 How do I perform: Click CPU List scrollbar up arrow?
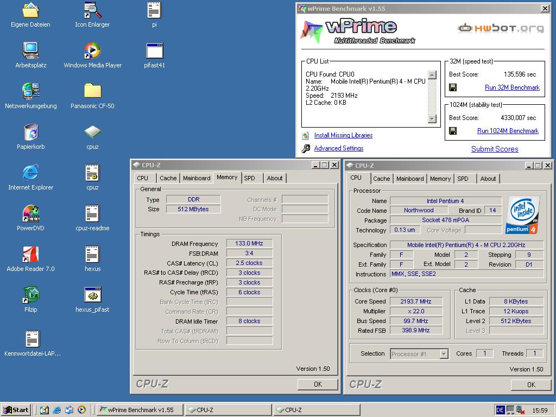(432, 75)
